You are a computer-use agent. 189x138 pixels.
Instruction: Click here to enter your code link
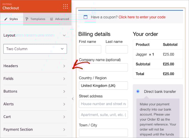coord(142,17)
